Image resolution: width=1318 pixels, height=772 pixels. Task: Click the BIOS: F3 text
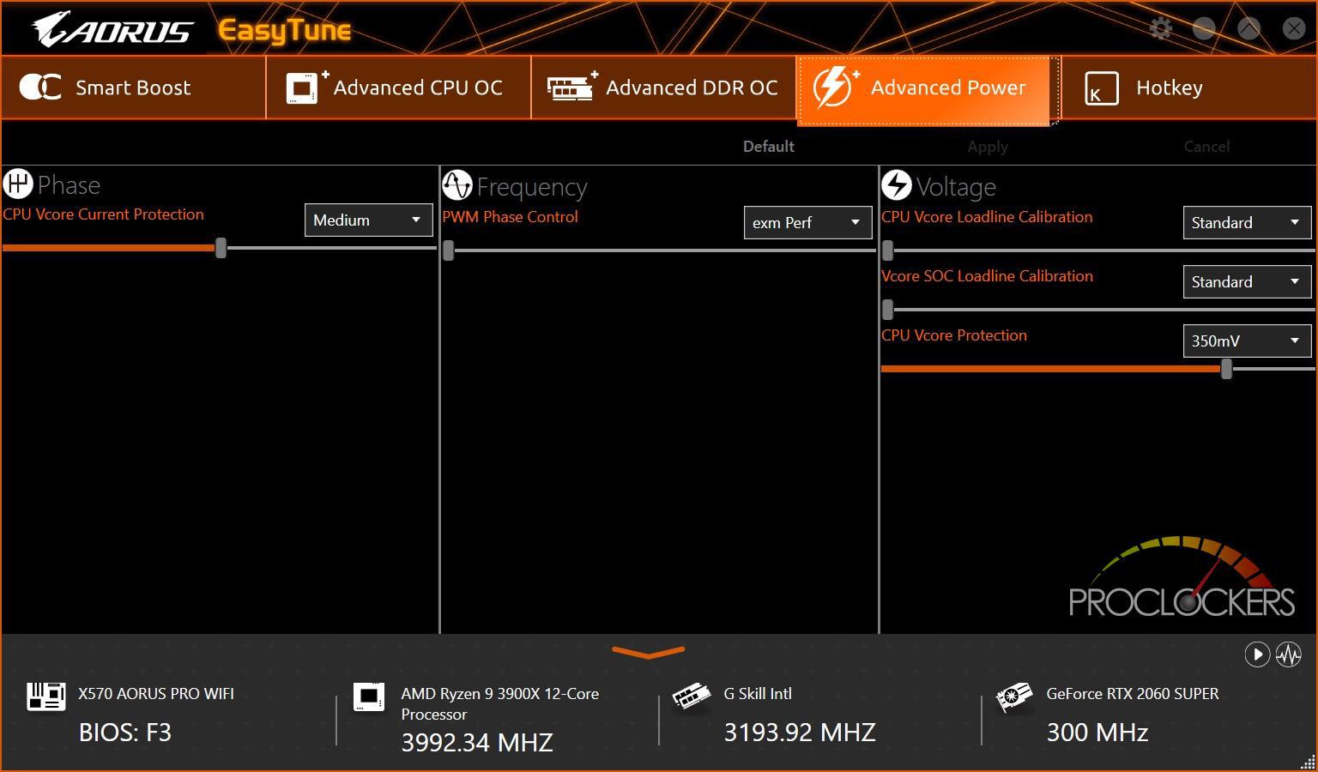coord(125,733)
